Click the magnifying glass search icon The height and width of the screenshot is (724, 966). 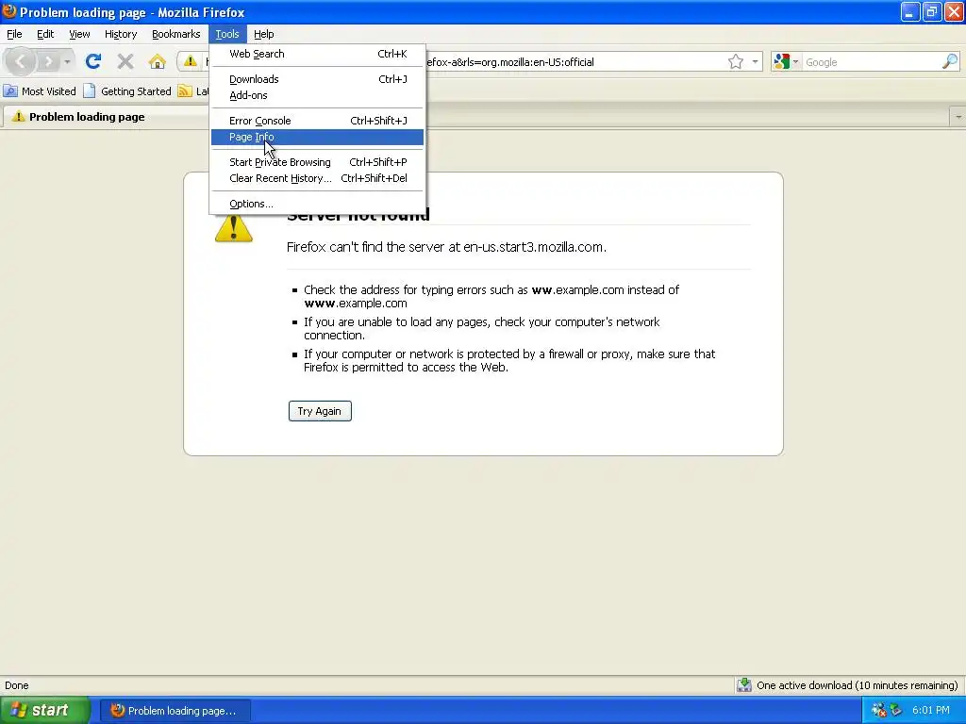point(949,61)
